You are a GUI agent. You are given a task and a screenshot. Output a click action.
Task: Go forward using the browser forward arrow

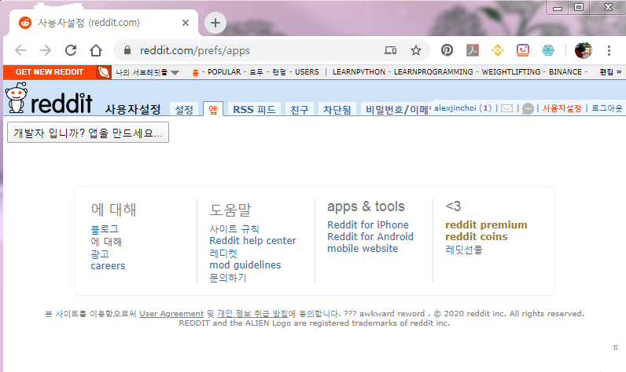click(x=46, y=50)
